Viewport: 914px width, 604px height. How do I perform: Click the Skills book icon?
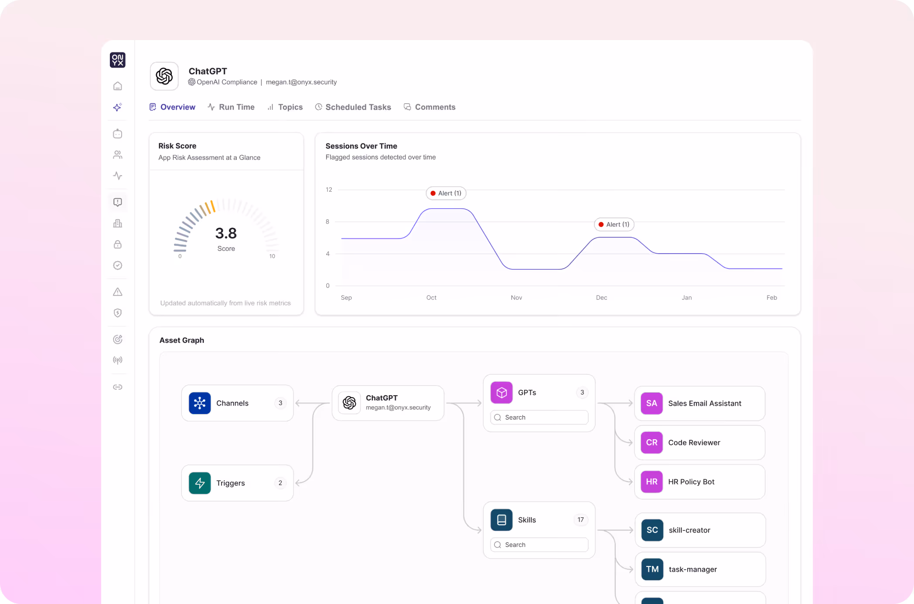point(501,520)
